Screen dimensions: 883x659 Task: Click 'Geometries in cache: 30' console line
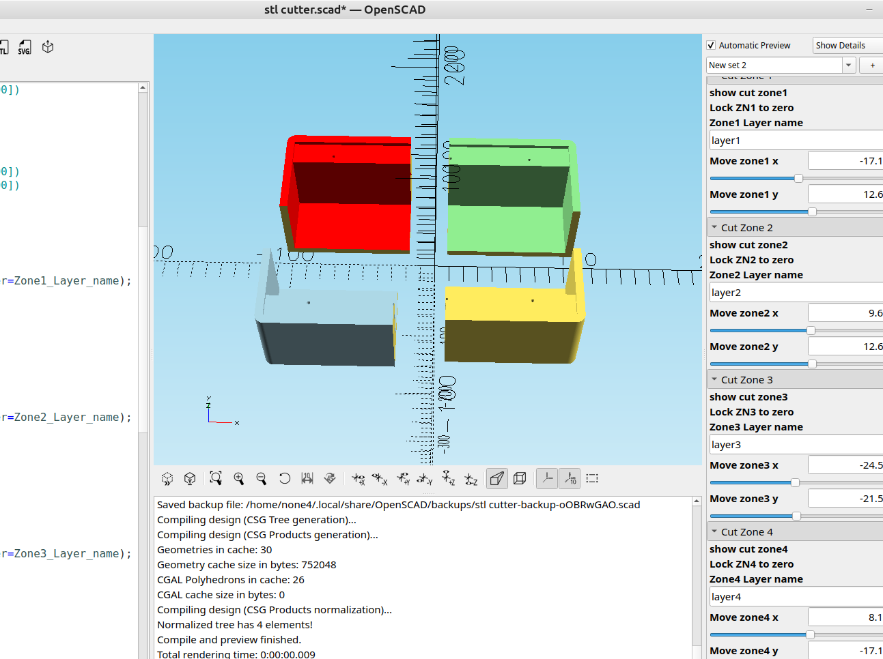click(x=214, y=550)
